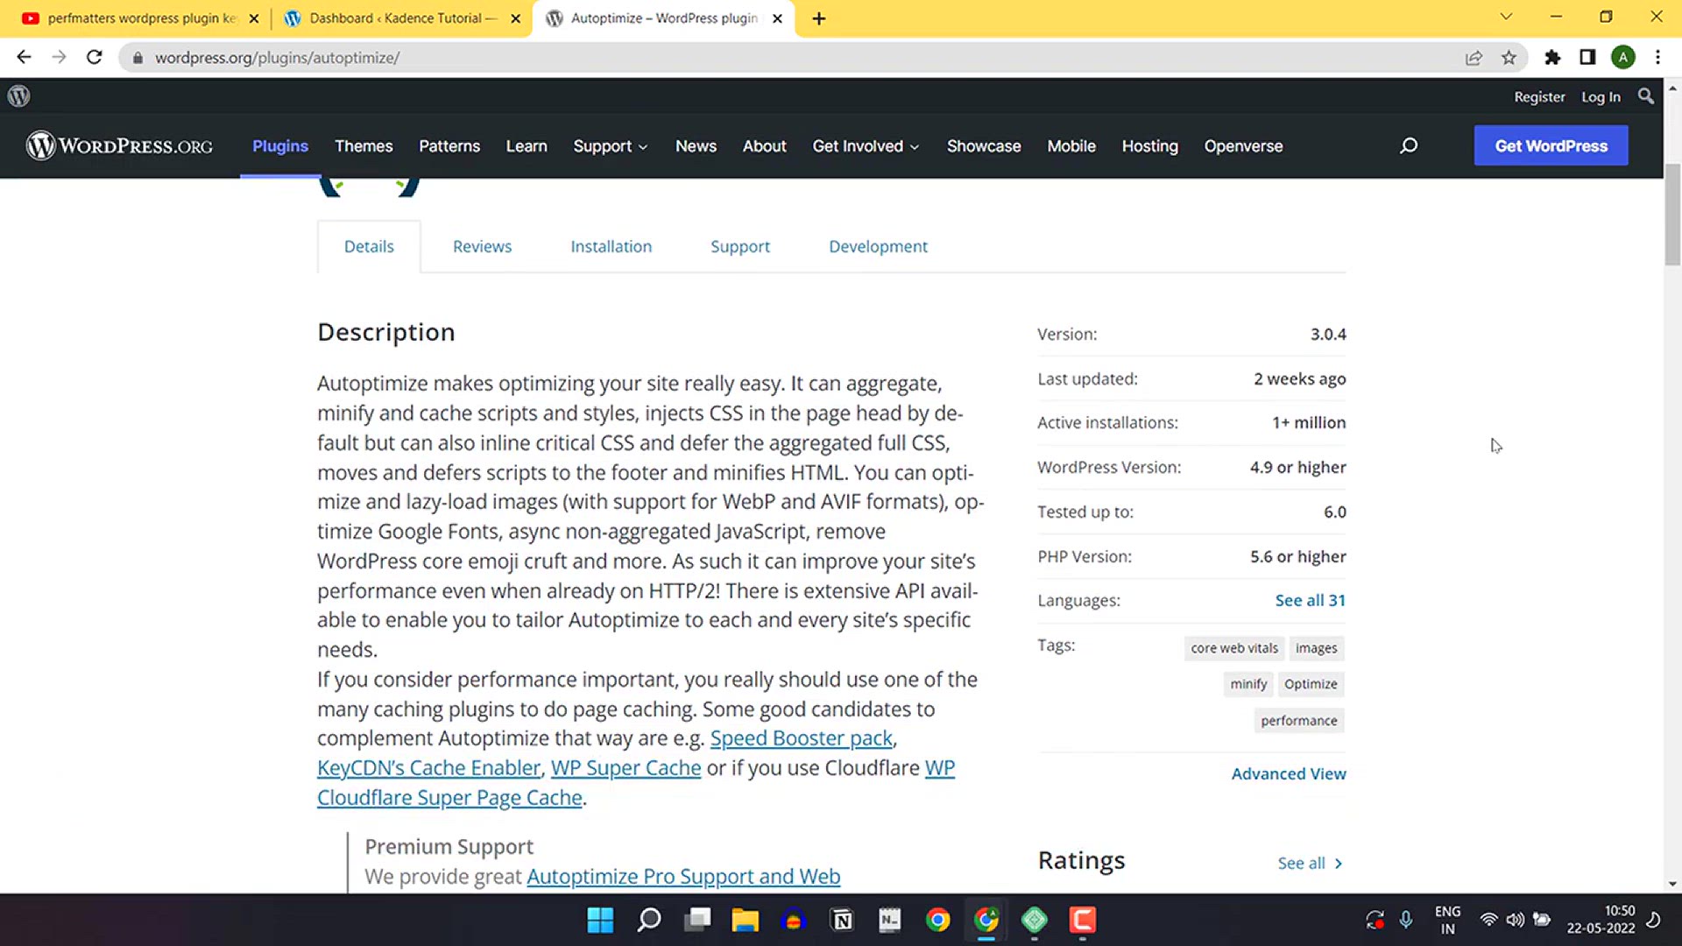Open the Advanced View link
This screenshot has height=946, width=1682.
coord(1289,774)
